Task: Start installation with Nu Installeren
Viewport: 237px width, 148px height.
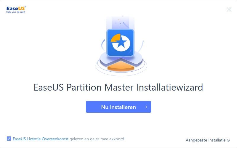Action: click(118, 107)
